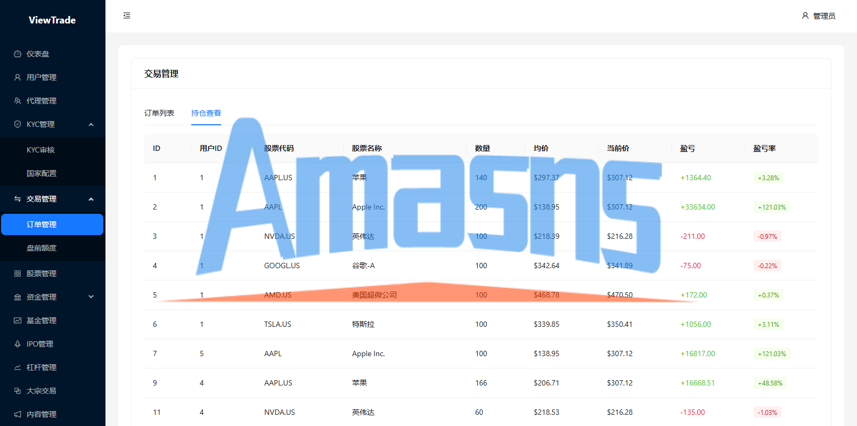Click the 当前价 column header

click(618, 148)
